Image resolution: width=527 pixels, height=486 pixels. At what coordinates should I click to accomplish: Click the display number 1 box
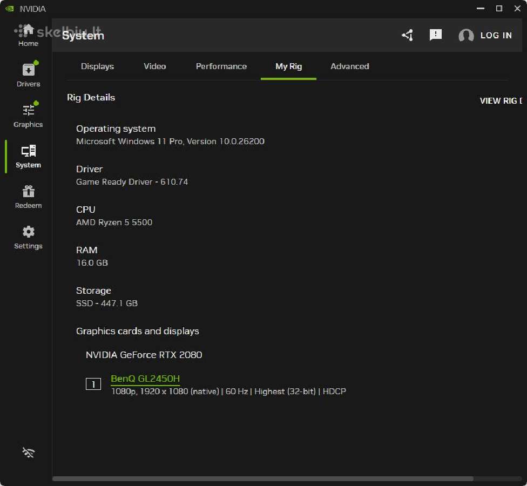(x=93, y=384)
